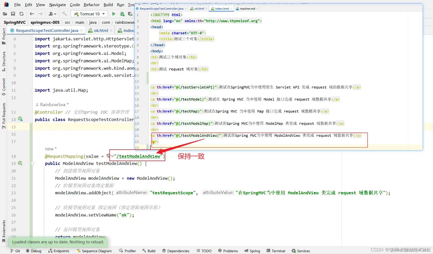Expand the URL mapping chevron before "/testModelAndView"
This screenshot has width=433, height=254.
(x=112, y=156)
